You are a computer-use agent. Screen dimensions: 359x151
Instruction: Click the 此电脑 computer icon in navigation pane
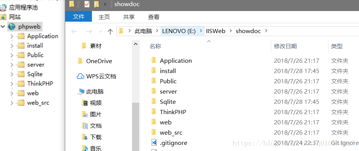pos(80,92)
